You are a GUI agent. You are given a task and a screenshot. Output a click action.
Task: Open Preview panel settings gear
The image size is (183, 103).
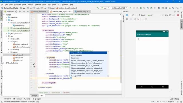pyautogui.click(x=175, y=11)
